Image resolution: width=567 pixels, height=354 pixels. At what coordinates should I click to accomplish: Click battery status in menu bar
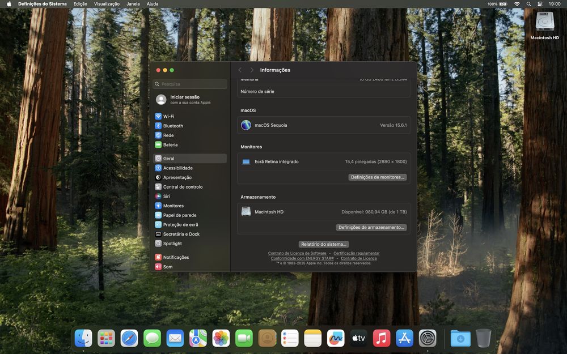tap(497, 4)
